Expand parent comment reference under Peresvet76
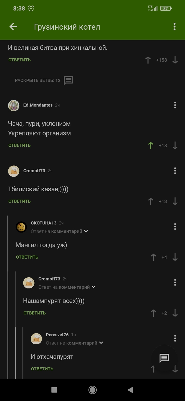Screen dimensions: 185x401 [101, 343]
